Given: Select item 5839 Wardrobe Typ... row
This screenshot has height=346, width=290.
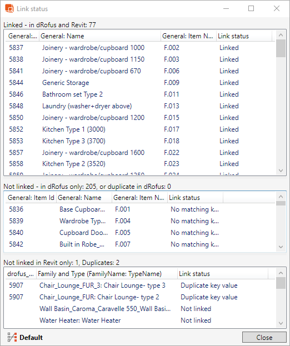Looking at the screenshot, I should pyautogui.click(x=141, y=221).
